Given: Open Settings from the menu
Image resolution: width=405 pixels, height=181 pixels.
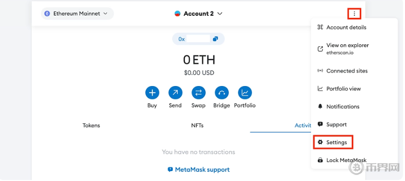Looking at the screenshot, I should click(333, 142).
